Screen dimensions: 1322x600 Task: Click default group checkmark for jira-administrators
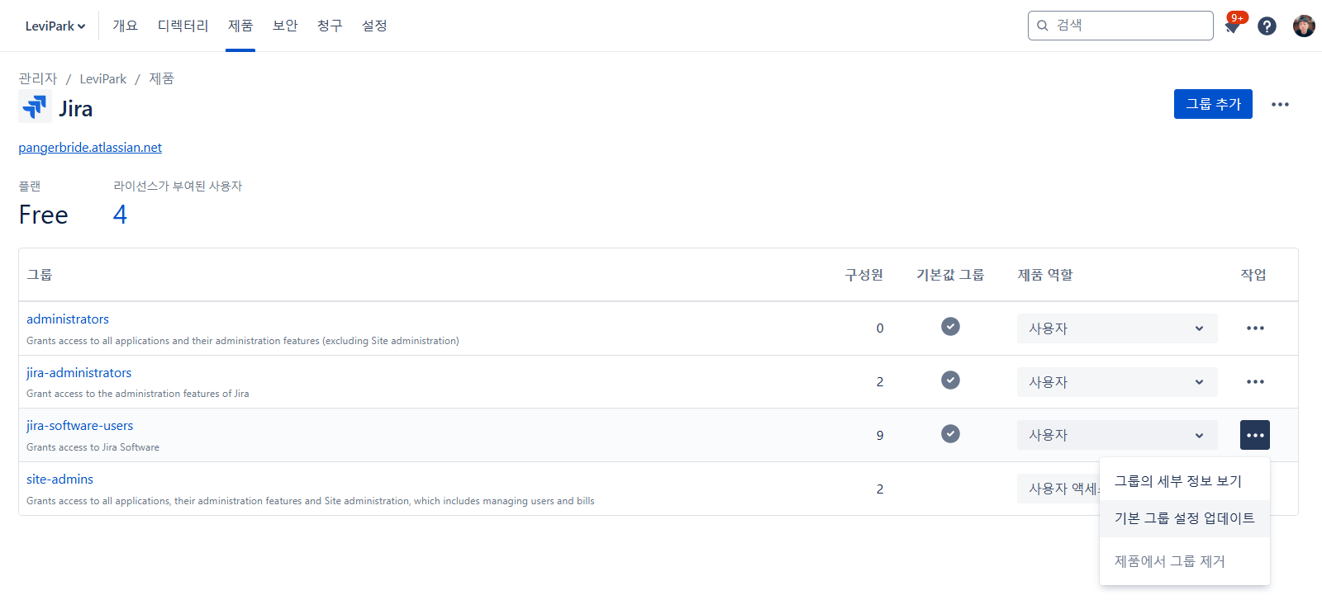[x=950, y=380]
